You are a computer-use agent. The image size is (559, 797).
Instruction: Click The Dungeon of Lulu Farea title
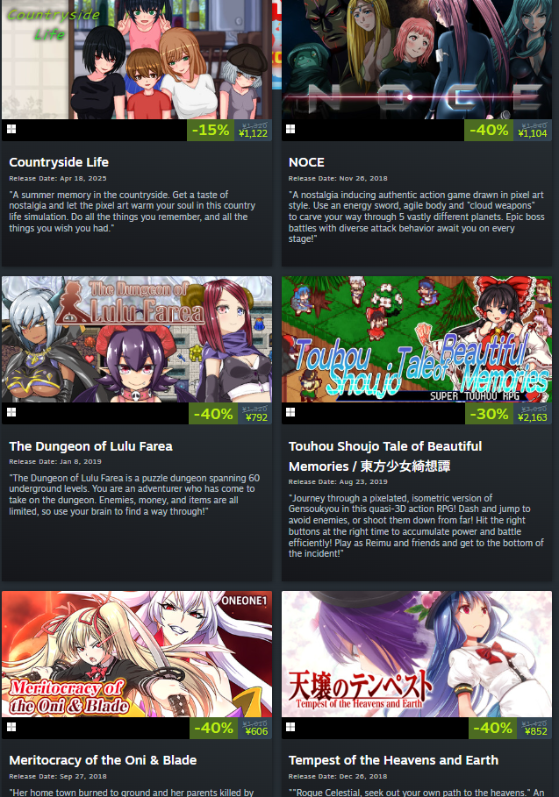[90, 446]
